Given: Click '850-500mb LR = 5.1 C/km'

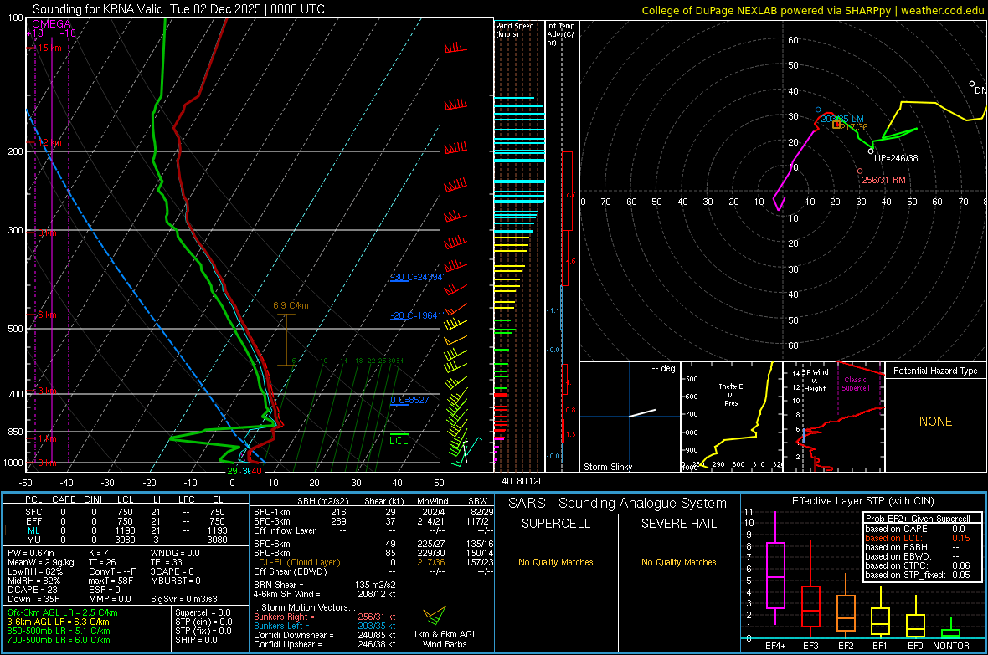Looking at the screenshot, I should coord(59,631).
